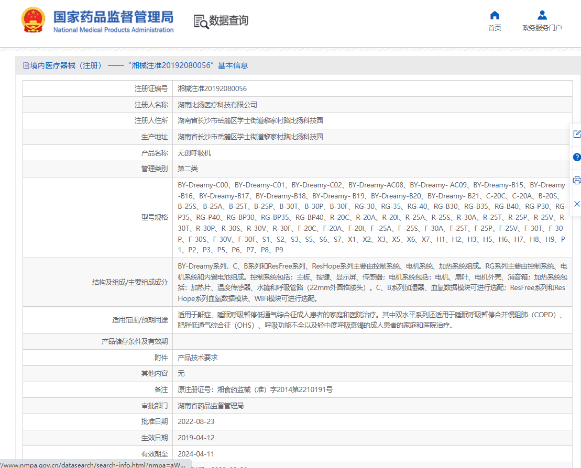
Task: Click the 产品储存条件及有效期 row label
Action: 135,341
